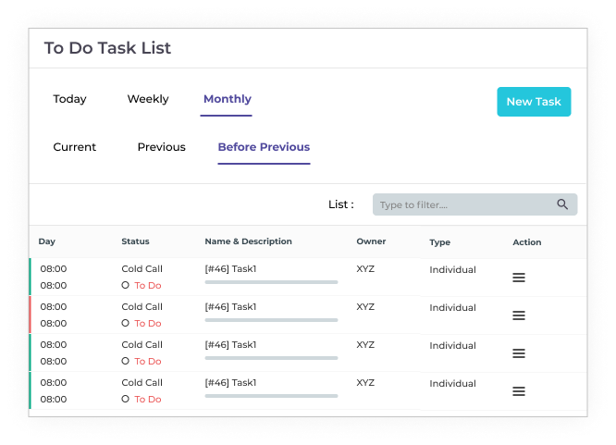Switch to the Weekly tab
Image resolution: width=616 pixels, height=445 pixels.
click(x=148, y=100)
